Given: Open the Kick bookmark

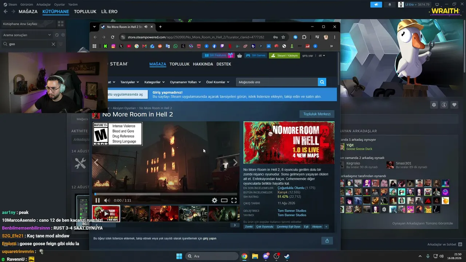Looking at the screenshot, I should pos(106,46).
